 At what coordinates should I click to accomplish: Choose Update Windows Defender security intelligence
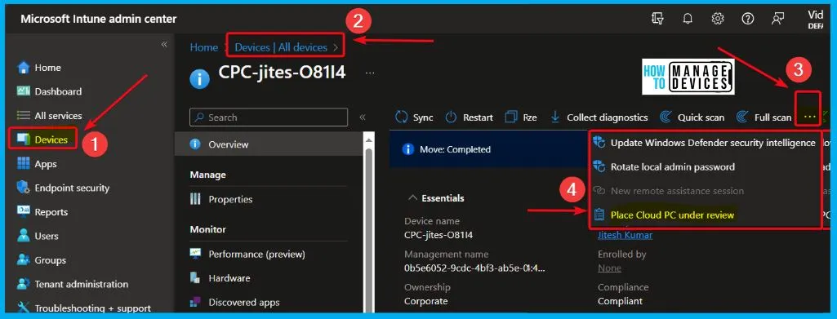click(x=705, y=143)
